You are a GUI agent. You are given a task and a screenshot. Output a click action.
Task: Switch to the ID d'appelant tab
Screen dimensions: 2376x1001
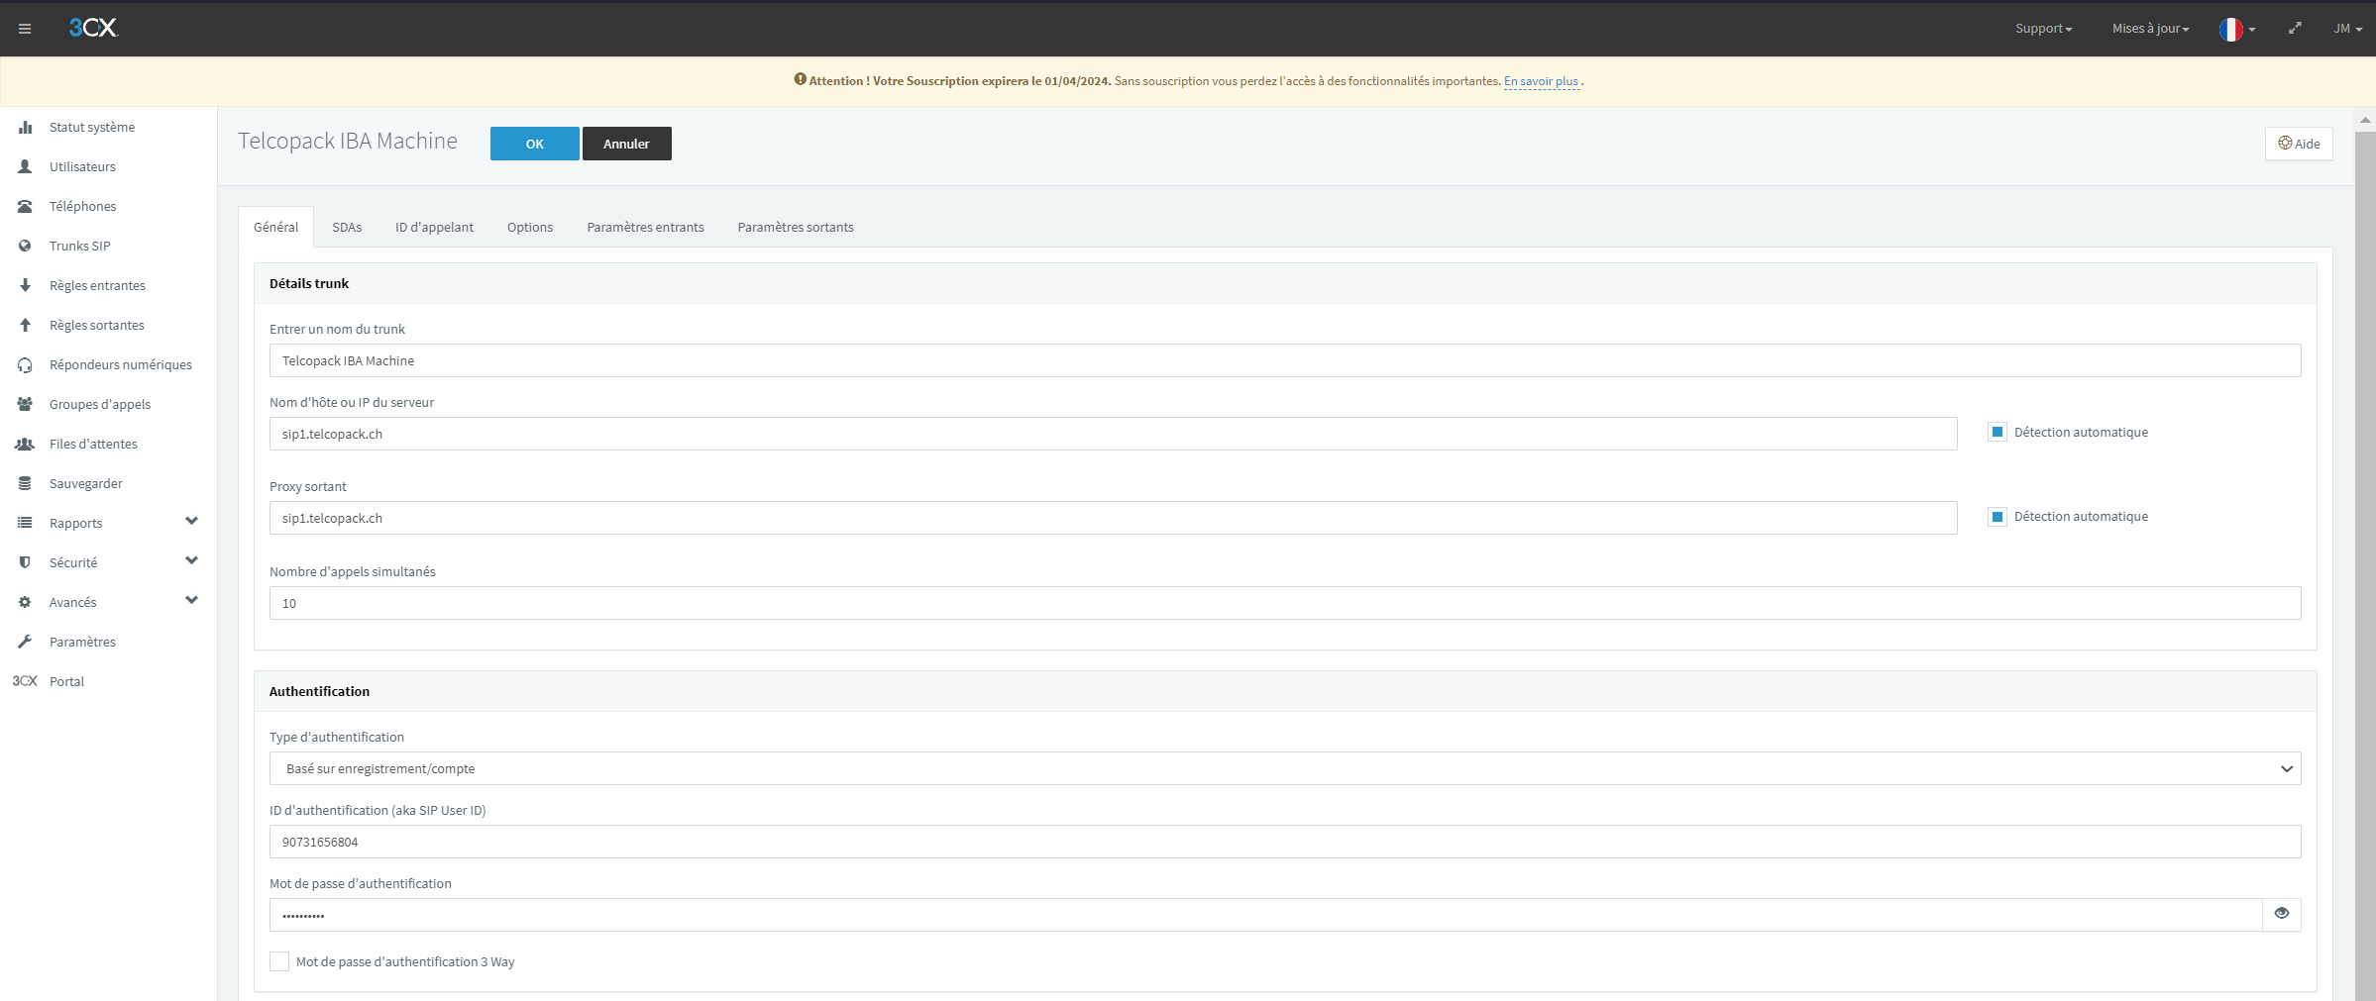pyautogui.click(x=434, y=227)
